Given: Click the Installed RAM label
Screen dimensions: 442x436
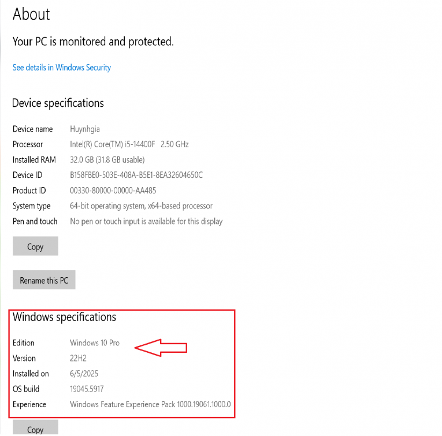Looking at the screenshot, I should coord(34,160).
